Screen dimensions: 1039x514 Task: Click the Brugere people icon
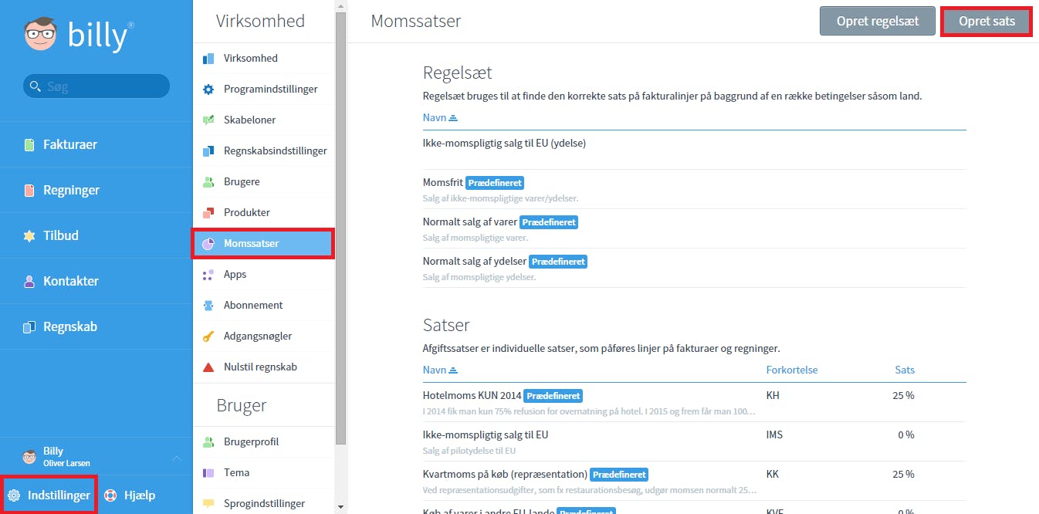[208, 181]
